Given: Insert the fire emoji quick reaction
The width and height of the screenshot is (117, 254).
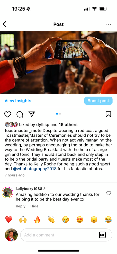Looking at the screenshot, I should click(37, 220).
